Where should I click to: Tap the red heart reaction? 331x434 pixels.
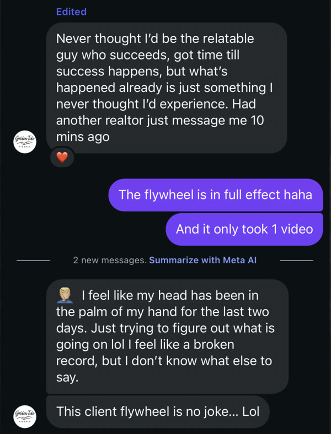62,158
